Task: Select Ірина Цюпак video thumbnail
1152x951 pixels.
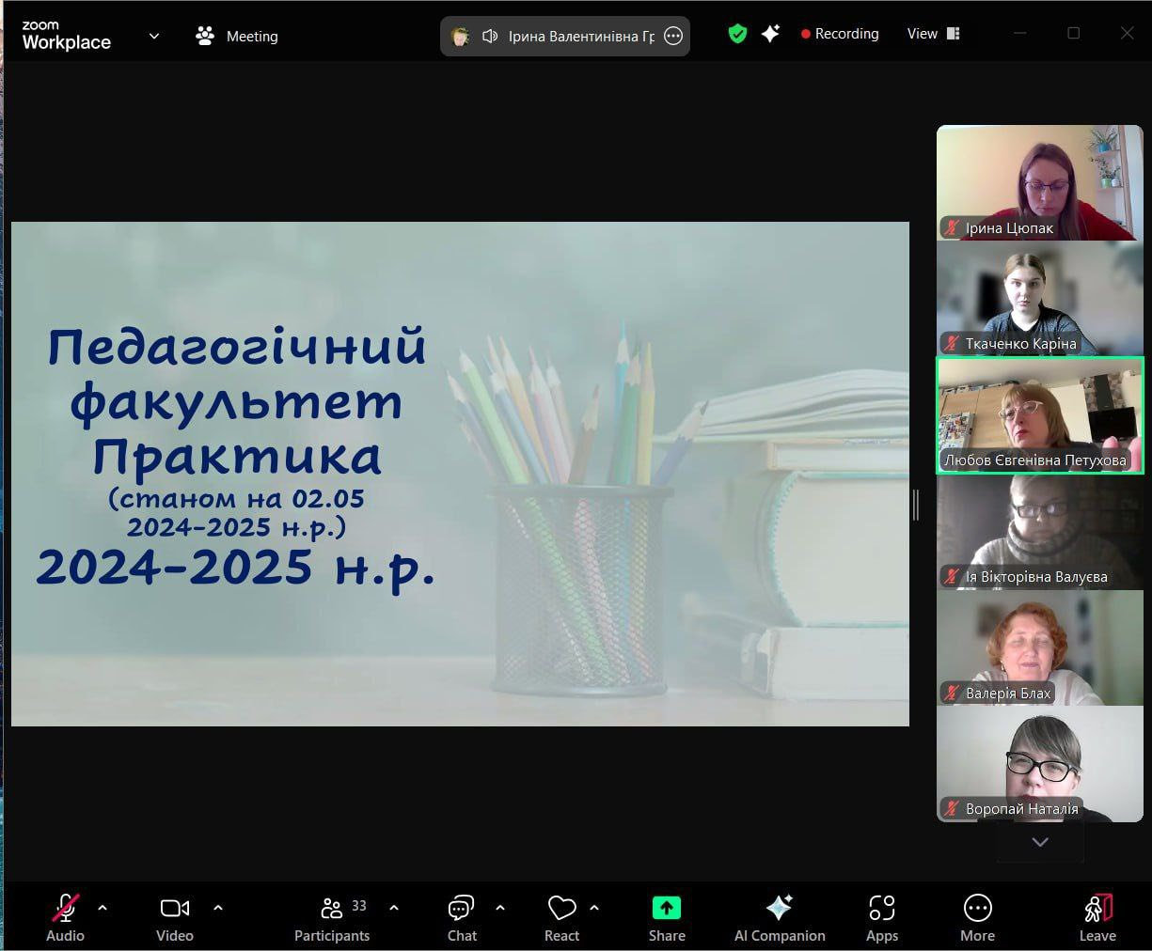Action: click(1040, 183)
